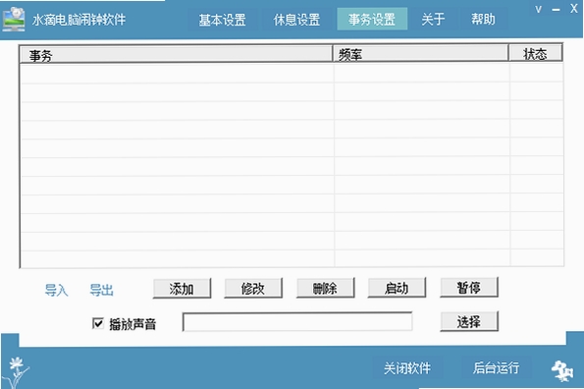Viewport: 584px width, 389px height.
Task: Click the 暂停 button
Action: click(x=468, y=287)
